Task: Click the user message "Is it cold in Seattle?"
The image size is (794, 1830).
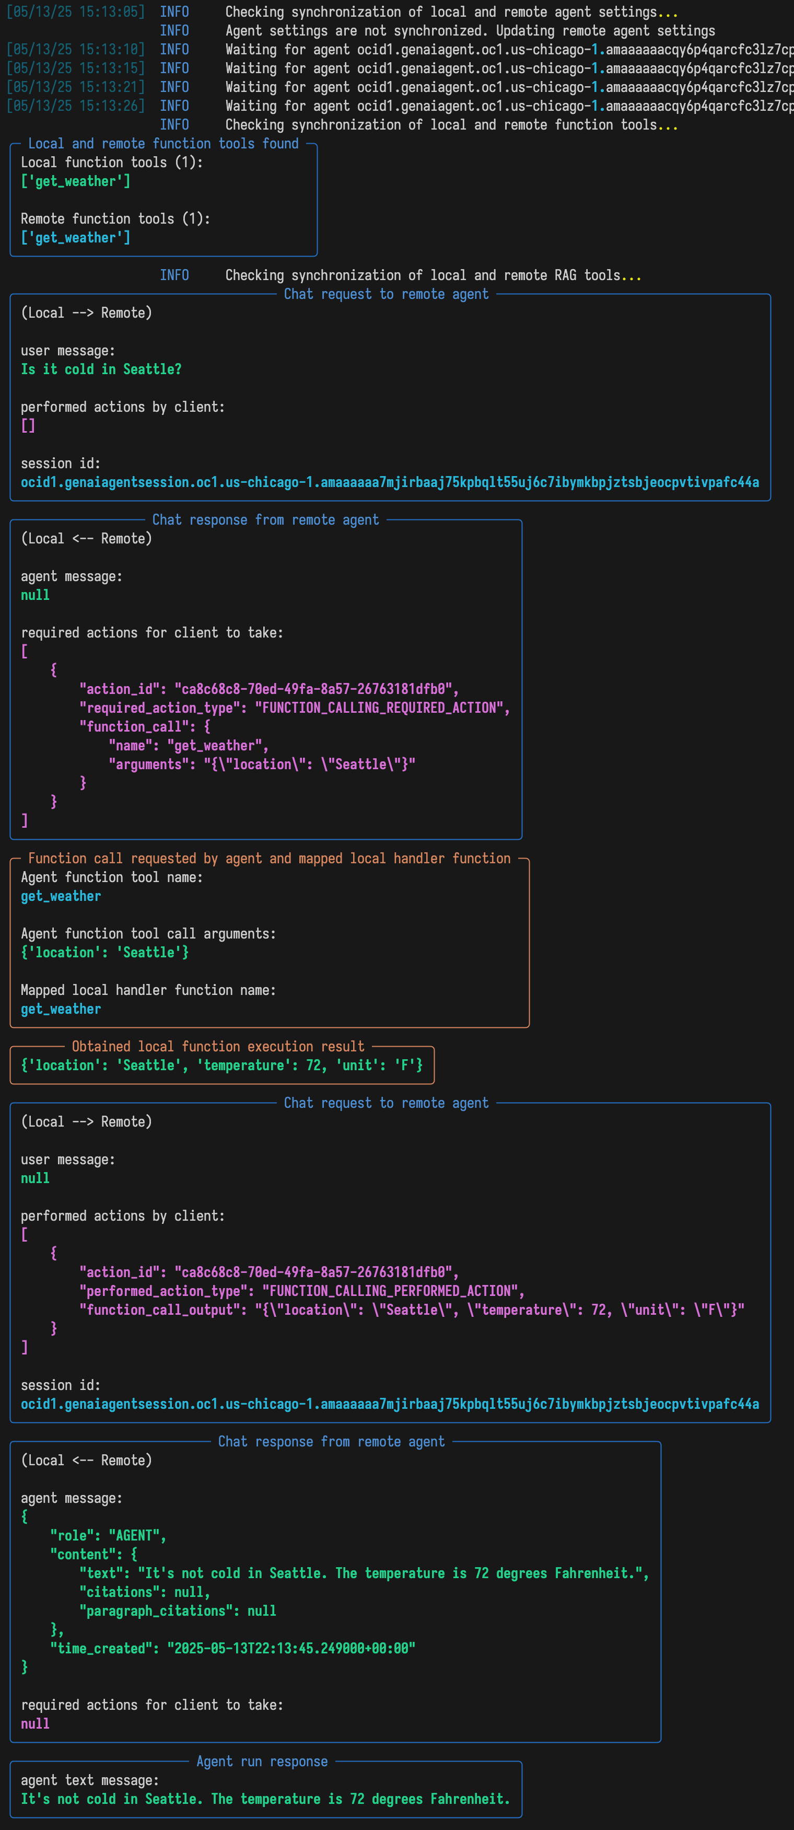Action: [x=101, y=369]
